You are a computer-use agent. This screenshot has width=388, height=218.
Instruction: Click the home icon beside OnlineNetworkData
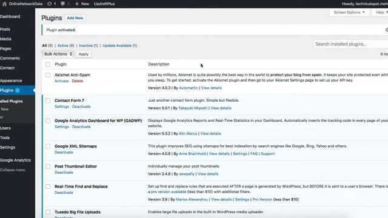(4, 4)
